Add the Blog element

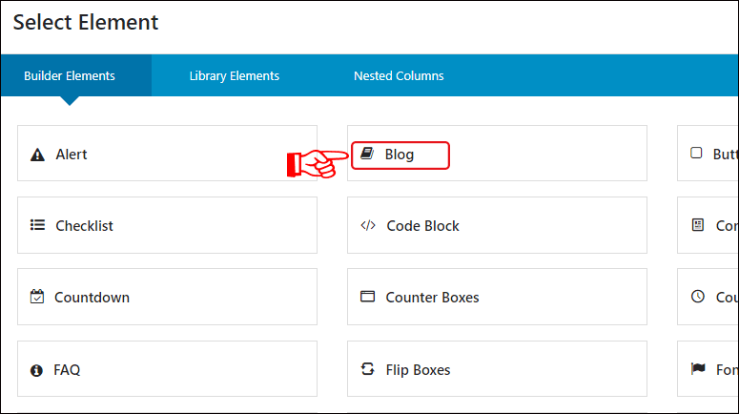497,154
